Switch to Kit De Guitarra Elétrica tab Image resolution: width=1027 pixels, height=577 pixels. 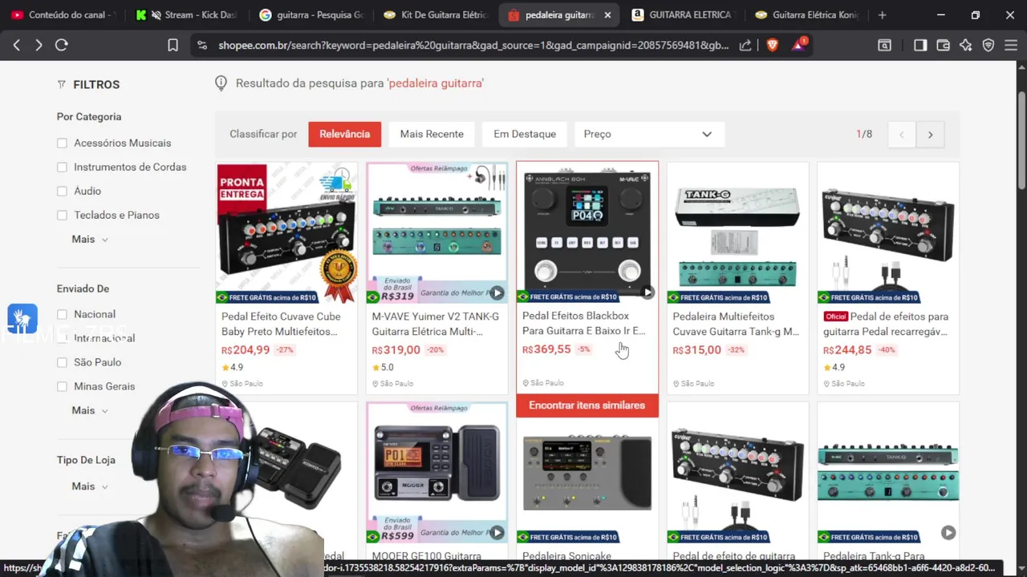pyautogui.click(x=435, y=14)
